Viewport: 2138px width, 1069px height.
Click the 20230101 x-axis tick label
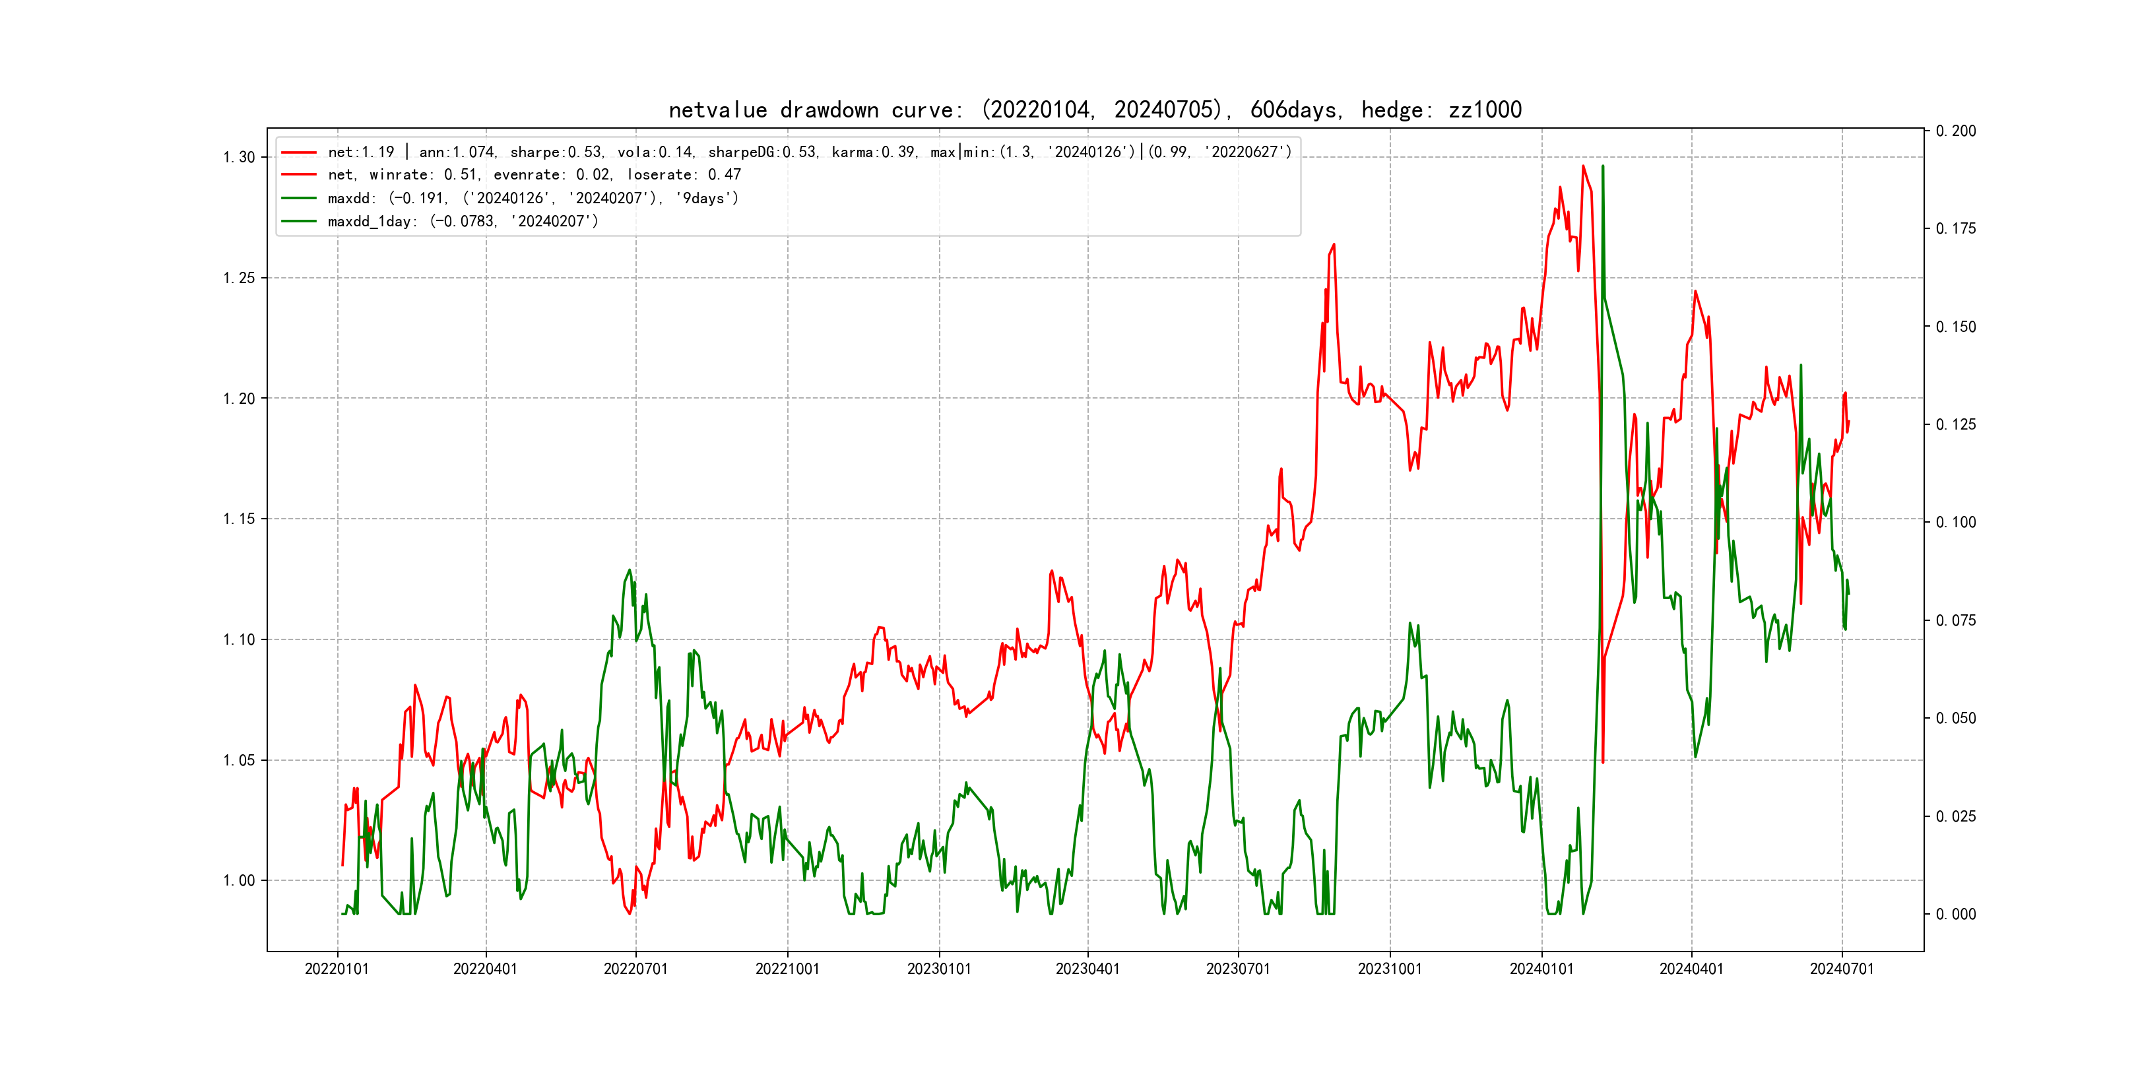(x=939, y=969)
